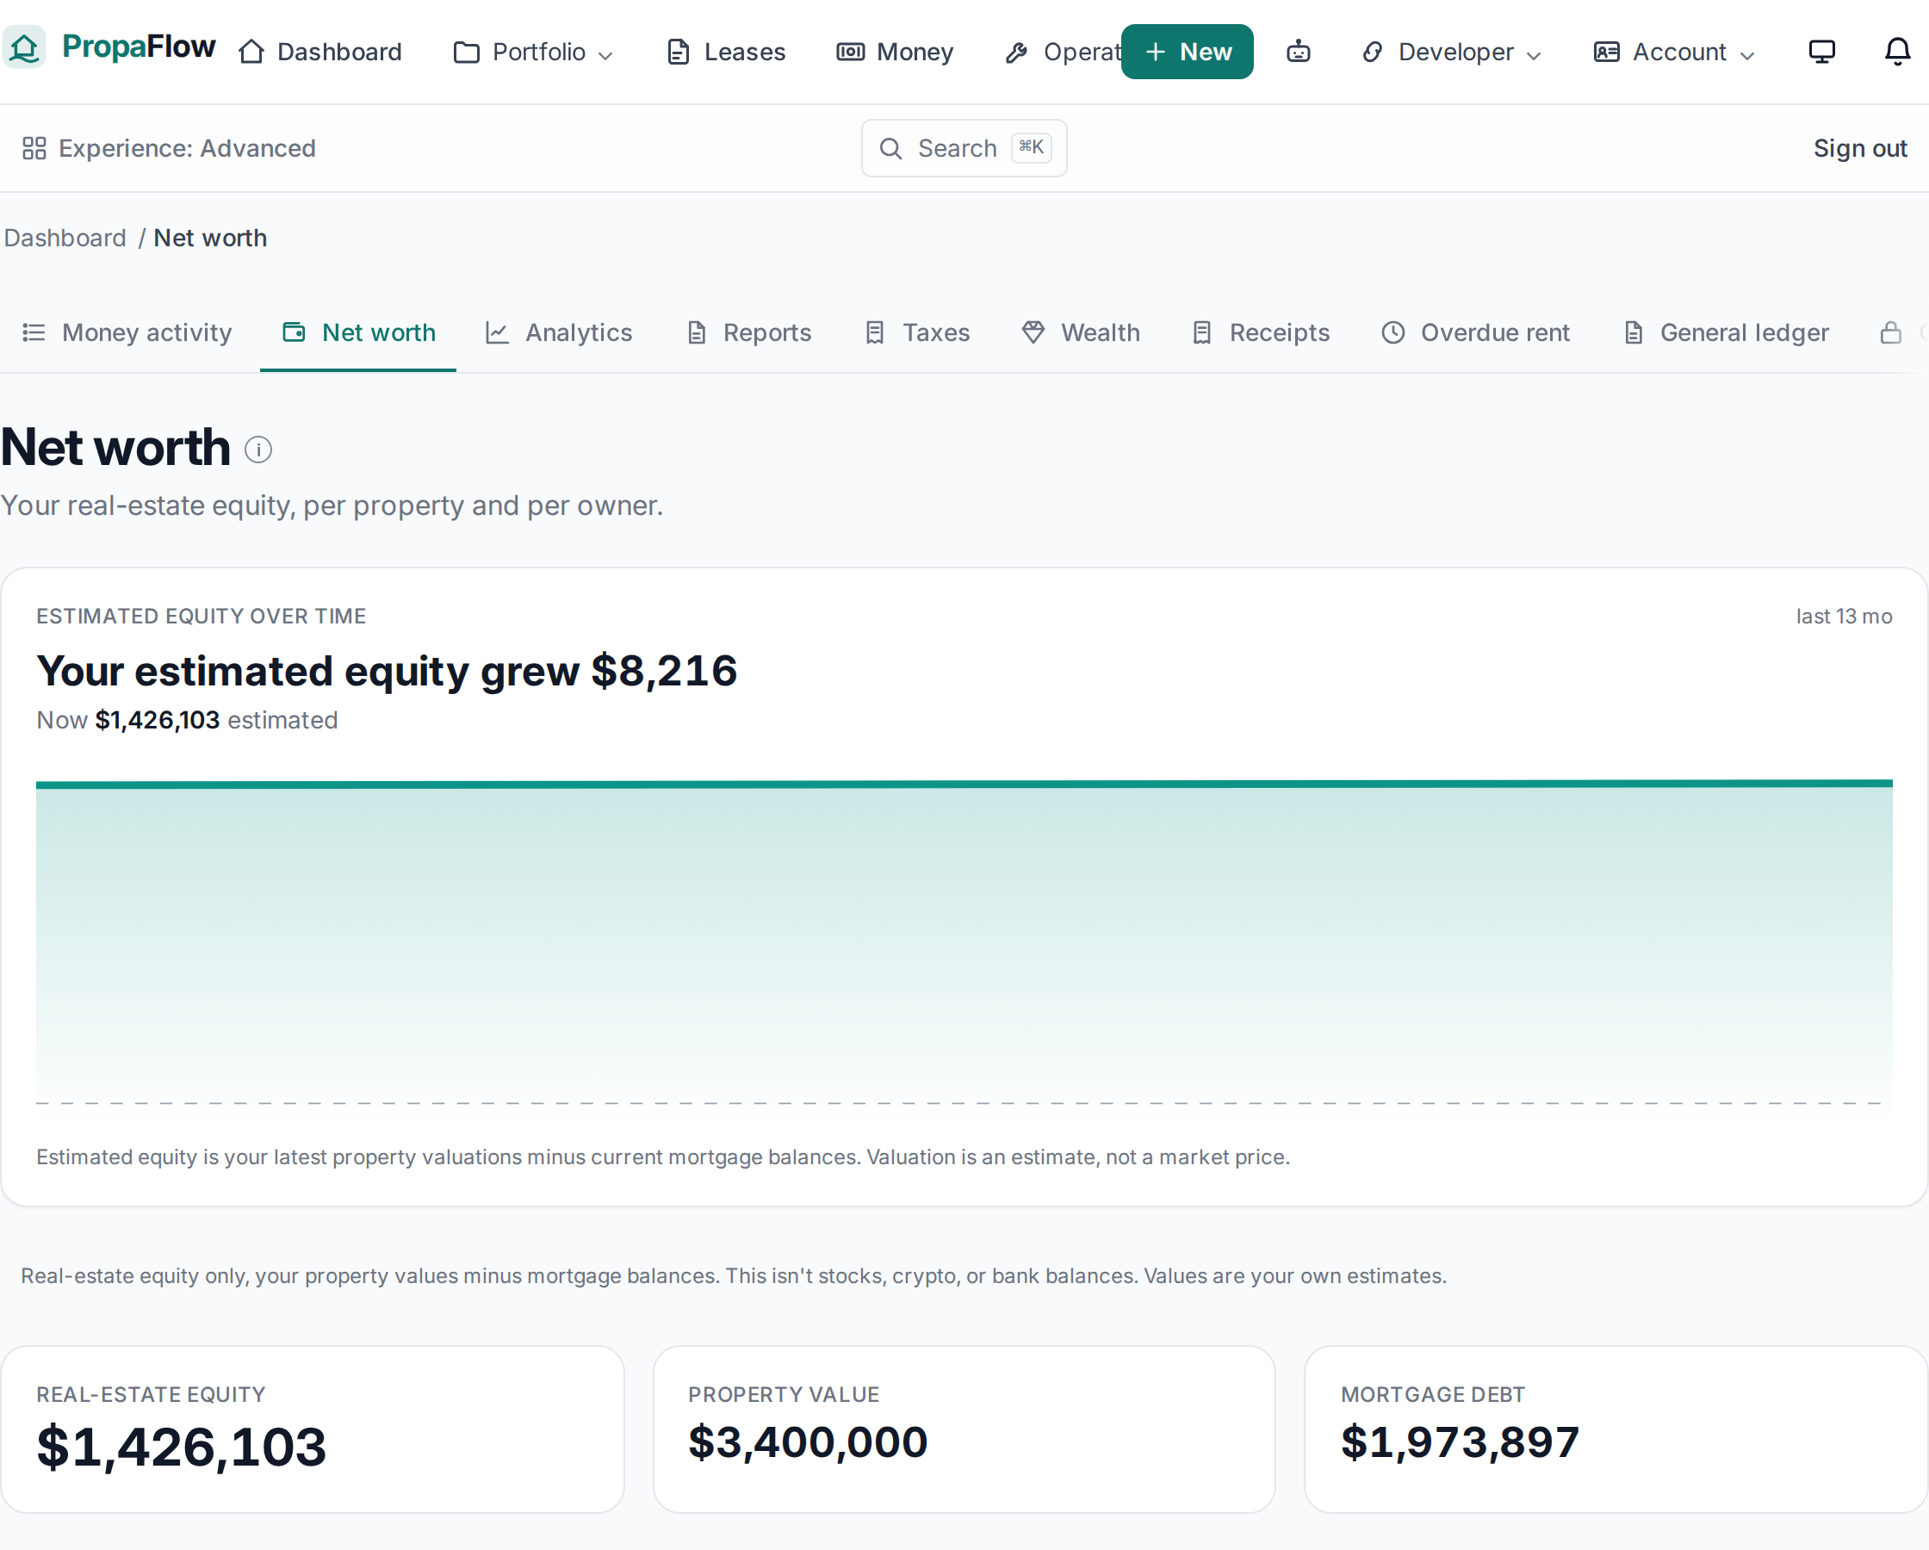This screenshot has height=1550, width=1929.
Task: Open the Money section
Action: click(x=895, y=52)
